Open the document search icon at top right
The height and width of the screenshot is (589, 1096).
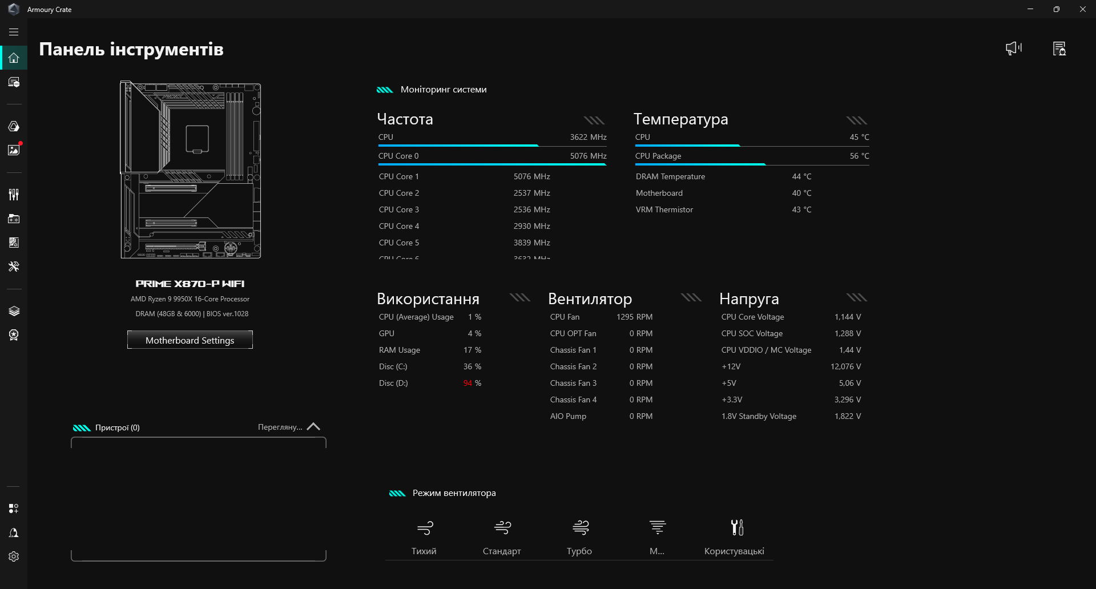point(1059,49)
